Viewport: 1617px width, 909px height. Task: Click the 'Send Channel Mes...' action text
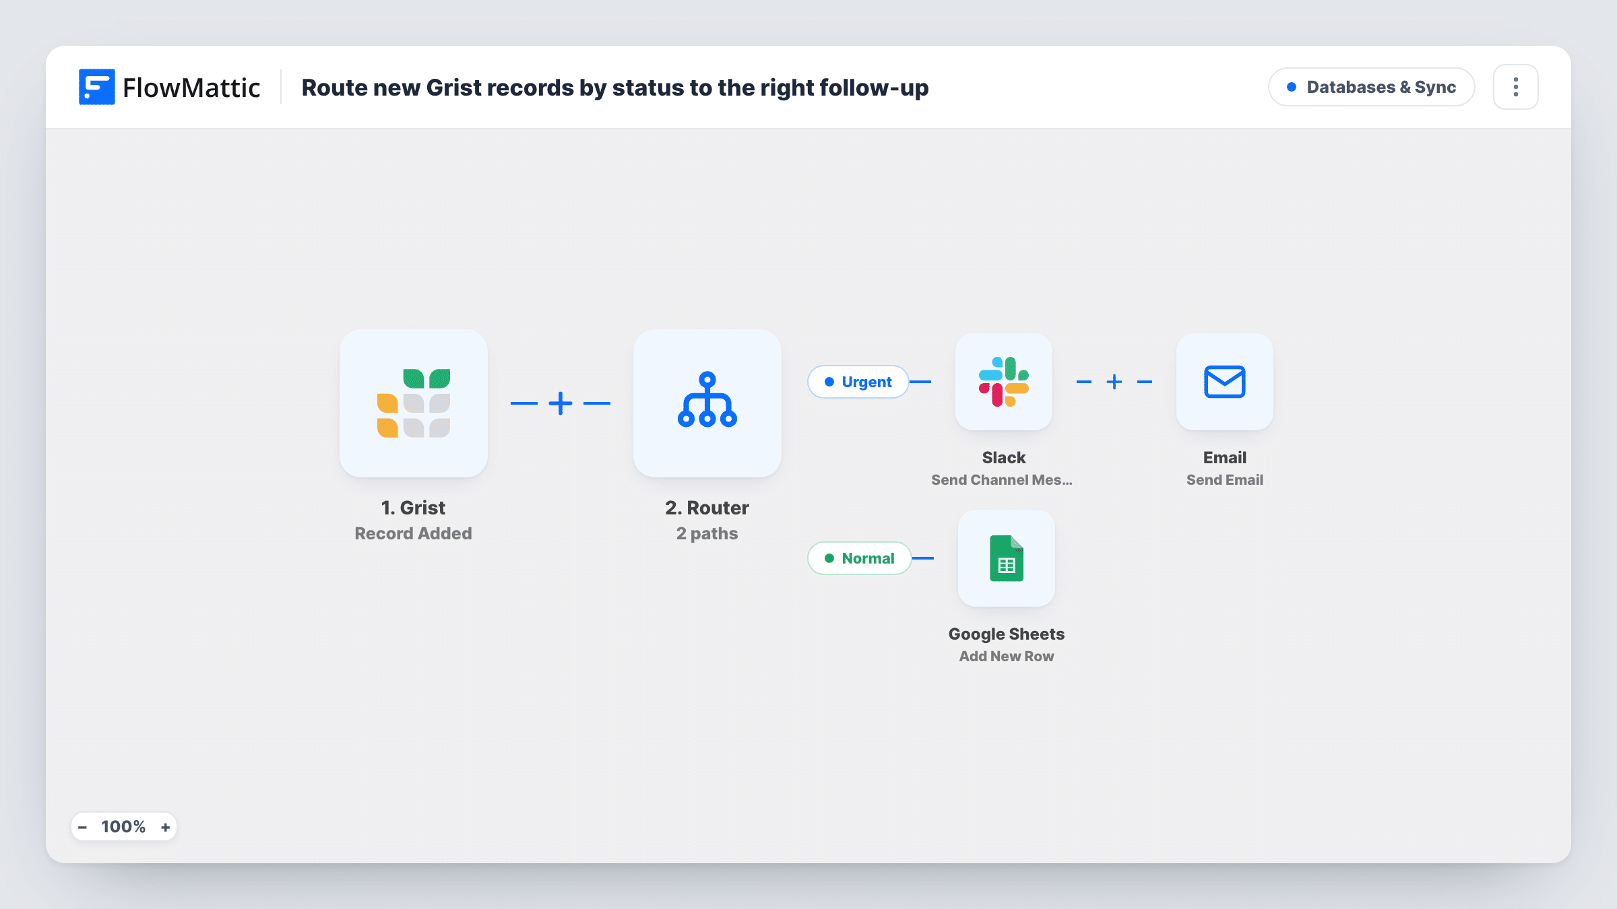coord(1001,479)
